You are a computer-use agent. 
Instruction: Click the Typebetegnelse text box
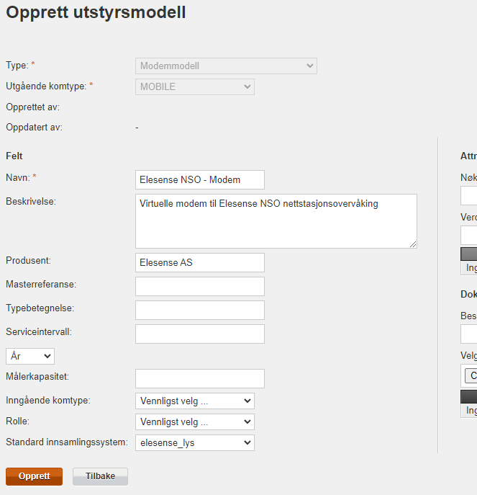click(x=199, y=310)
